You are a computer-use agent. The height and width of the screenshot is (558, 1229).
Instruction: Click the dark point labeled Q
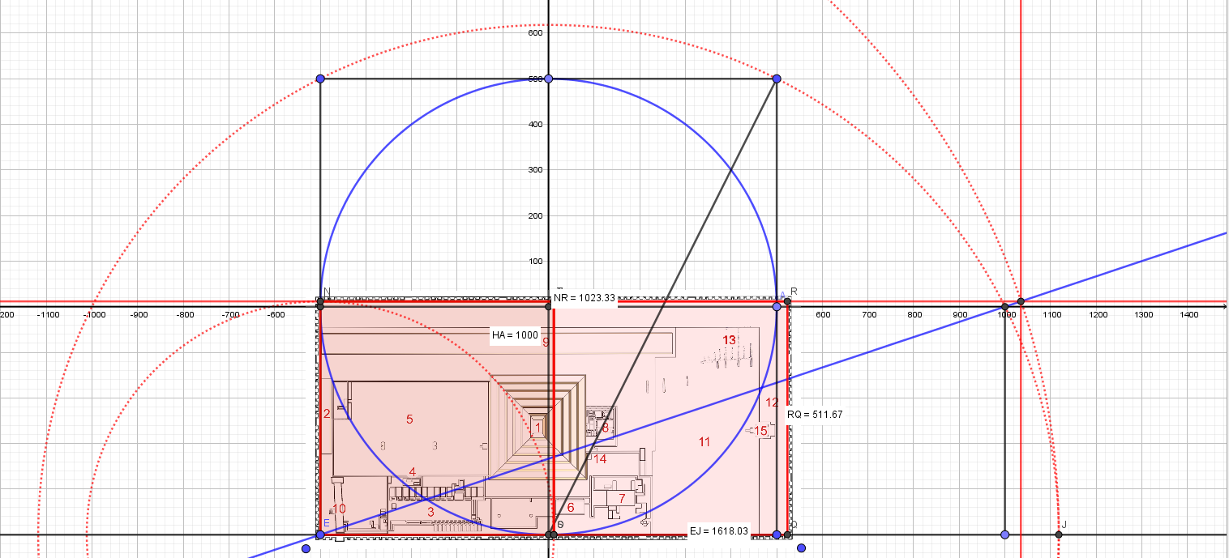point(787,535)
